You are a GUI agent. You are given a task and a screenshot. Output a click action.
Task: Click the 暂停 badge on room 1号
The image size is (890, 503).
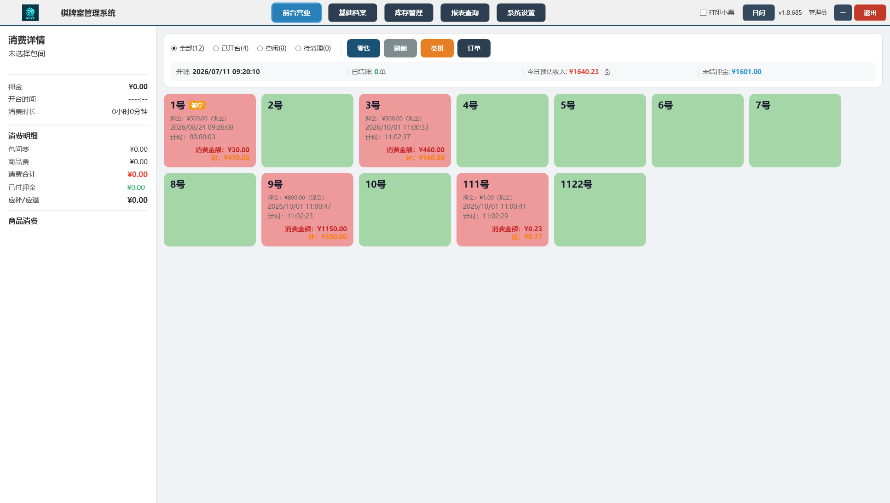coord(197,105)
